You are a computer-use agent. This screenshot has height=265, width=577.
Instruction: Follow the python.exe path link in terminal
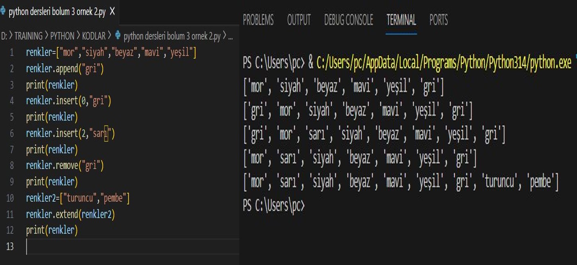click(x=444, y=62)
